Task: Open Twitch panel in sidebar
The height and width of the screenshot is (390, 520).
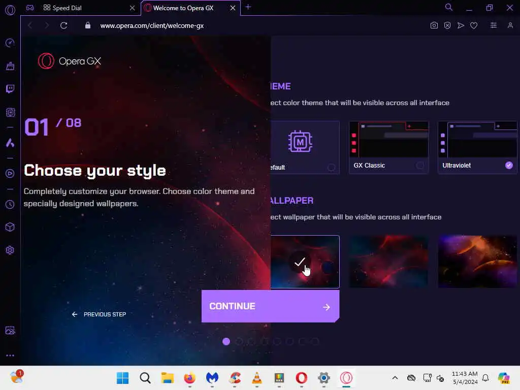Action: pos(10,89)
